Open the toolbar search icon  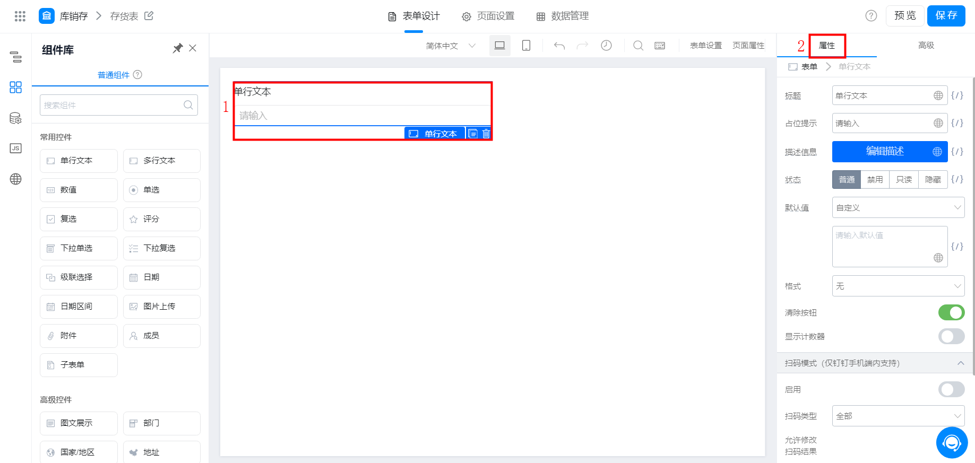(x=639, y=46)
